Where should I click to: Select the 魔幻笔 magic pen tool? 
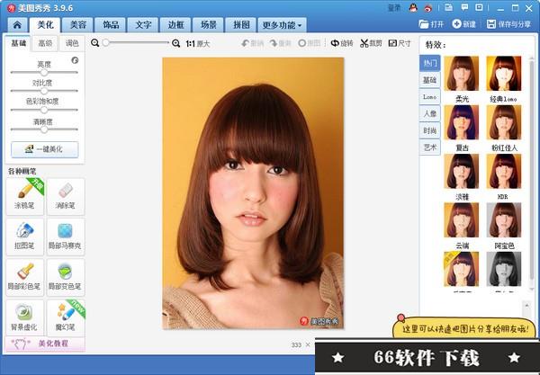click(x=66, y=317)
